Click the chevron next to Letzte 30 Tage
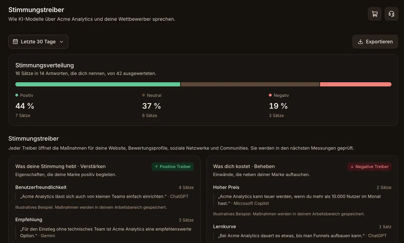Image resolution: width=404 pixels, height=243 pixels. click(x=61, y=42)
